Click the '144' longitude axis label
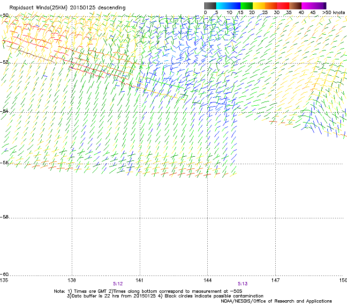Image resolution: width=347 pixels, height=304 pixels. tap(207, 280)
